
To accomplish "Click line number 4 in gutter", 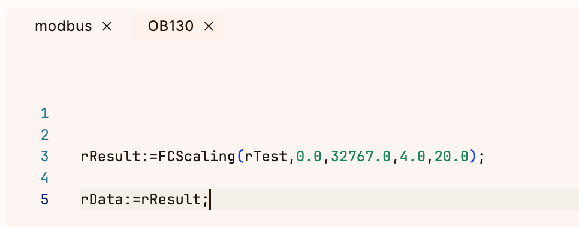I will (45, 178).
